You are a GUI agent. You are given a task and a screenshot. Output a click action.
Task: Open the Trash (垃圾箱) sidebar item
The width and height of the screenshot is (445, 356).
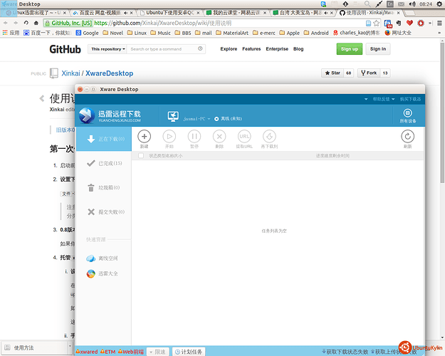(x=103, y=188)
